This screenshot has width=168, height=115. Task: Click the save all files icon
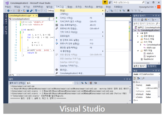[x=31, y=11]
